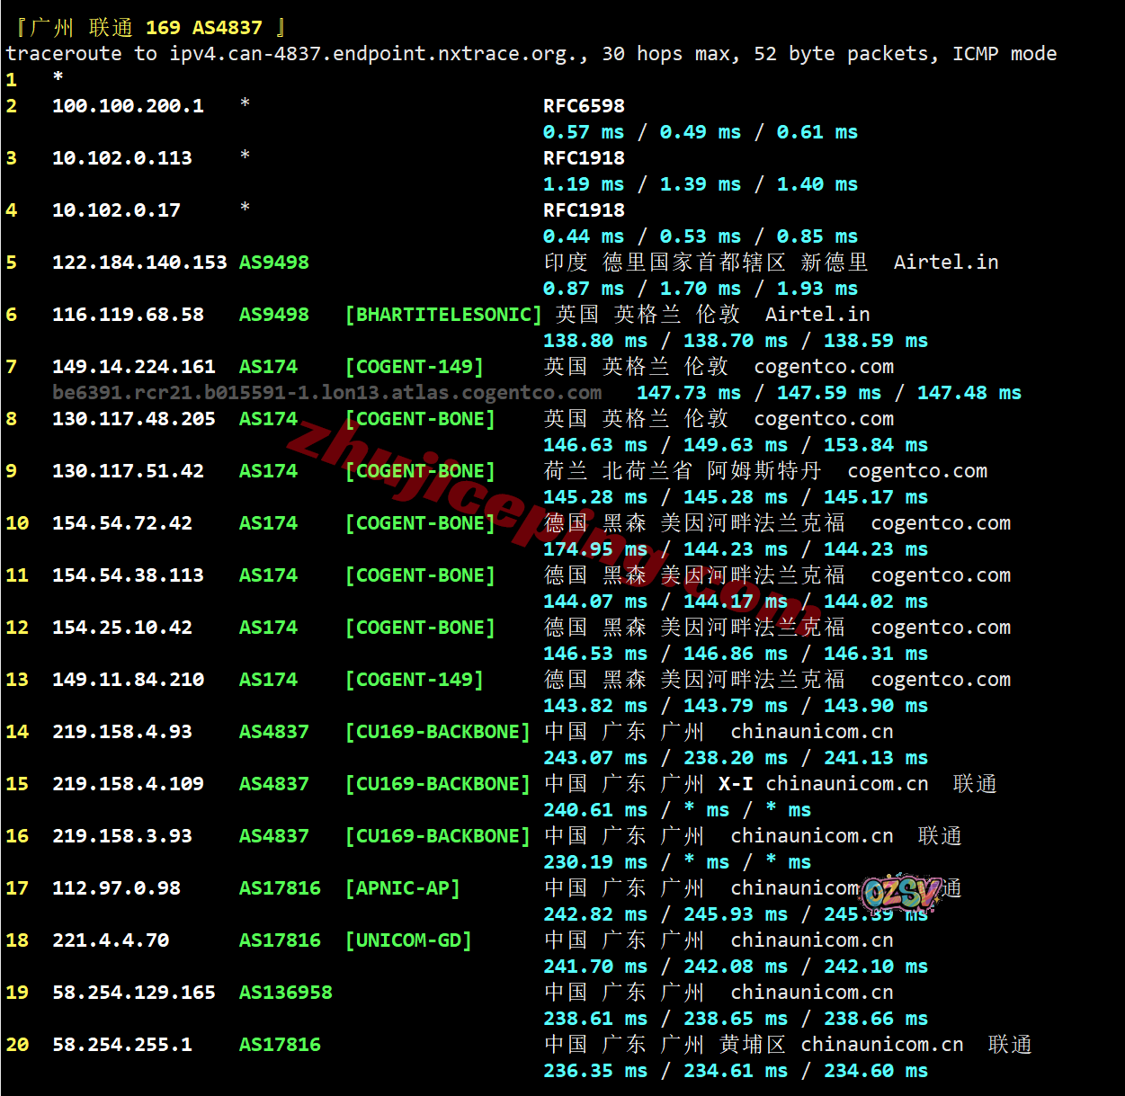Viewport: 1125px width, 1096px height.
Task: Select the 阿姆斯特丹 location on hop 9
Action: pos(763,471)
